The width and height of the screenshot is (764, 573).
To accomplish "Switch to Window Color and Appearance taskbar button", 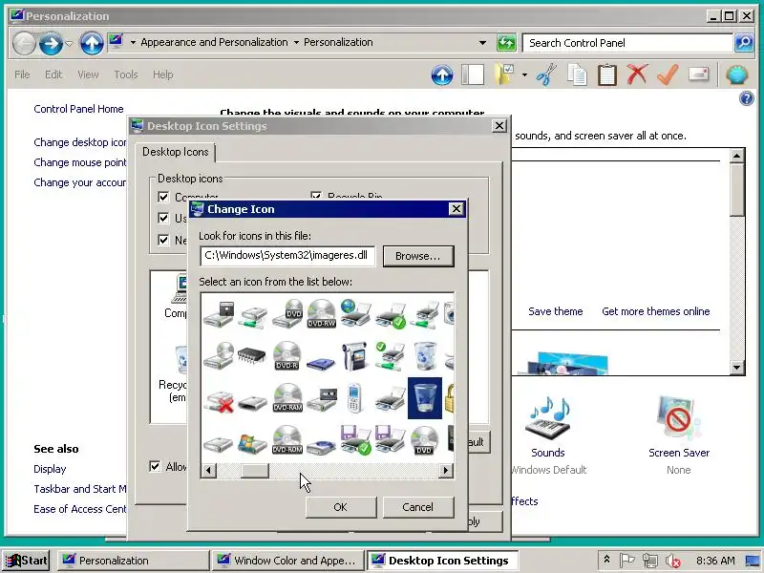I will coord(288,561).
